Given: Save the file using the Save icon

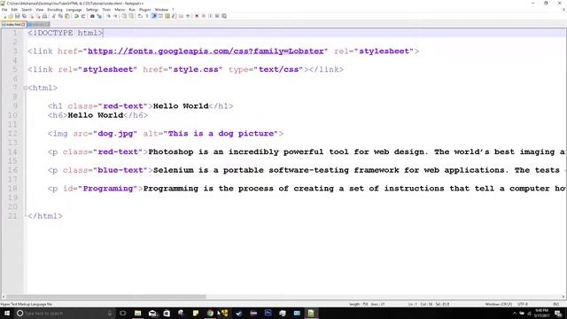Looking at the screenshot, I should pyautogui.click(x=18, y=16).
